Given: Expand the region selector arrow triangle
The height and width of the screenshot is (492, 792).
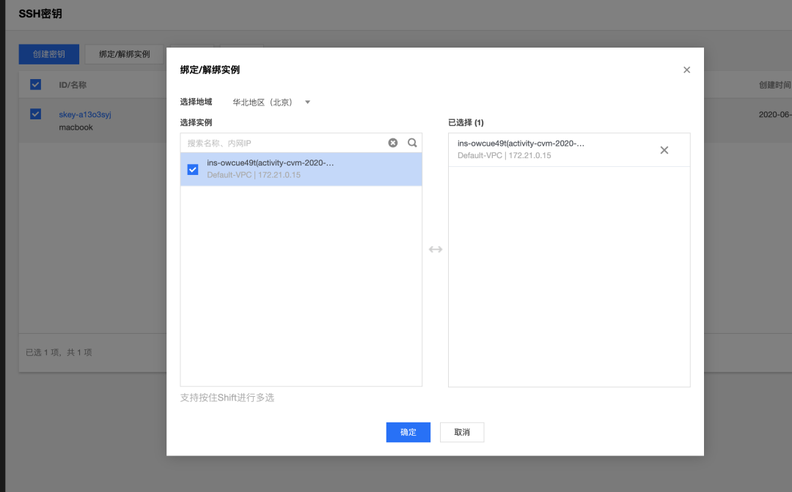Looking at the screenshot, I should point(307,102).
